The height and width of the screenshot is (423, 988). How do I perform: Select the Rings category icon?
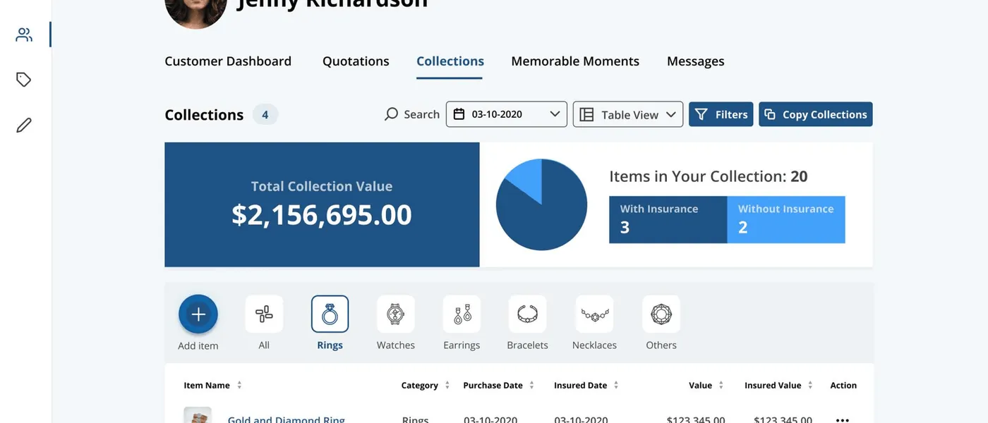[x=330, y=314]
